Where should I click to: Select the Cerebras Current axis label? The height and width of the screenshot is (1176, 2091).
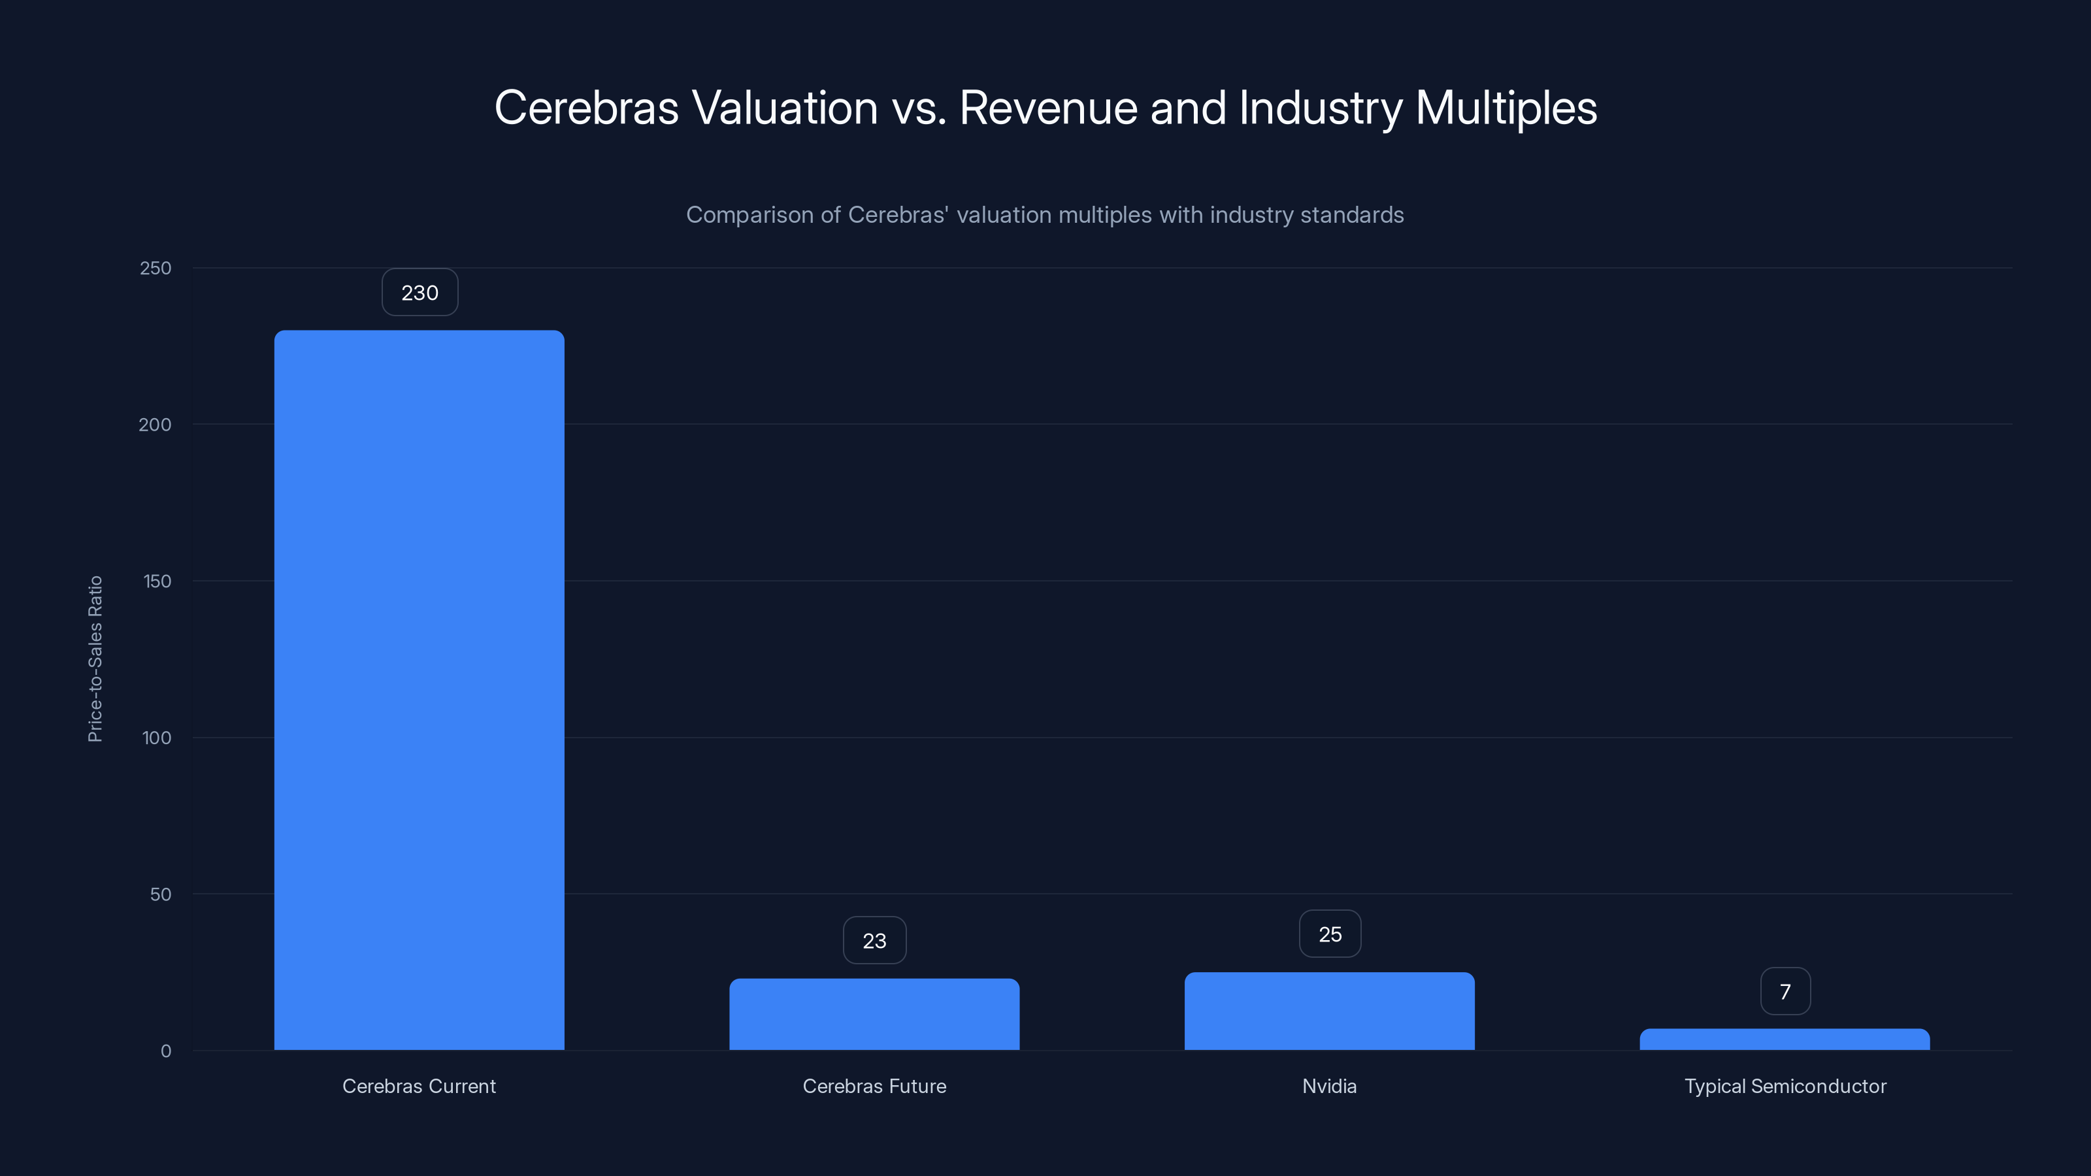(419, 1086)
